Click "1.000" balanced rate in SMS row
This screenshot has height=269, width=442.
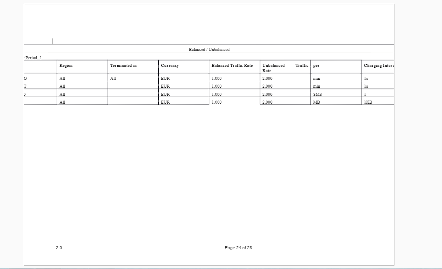point(217,95)
